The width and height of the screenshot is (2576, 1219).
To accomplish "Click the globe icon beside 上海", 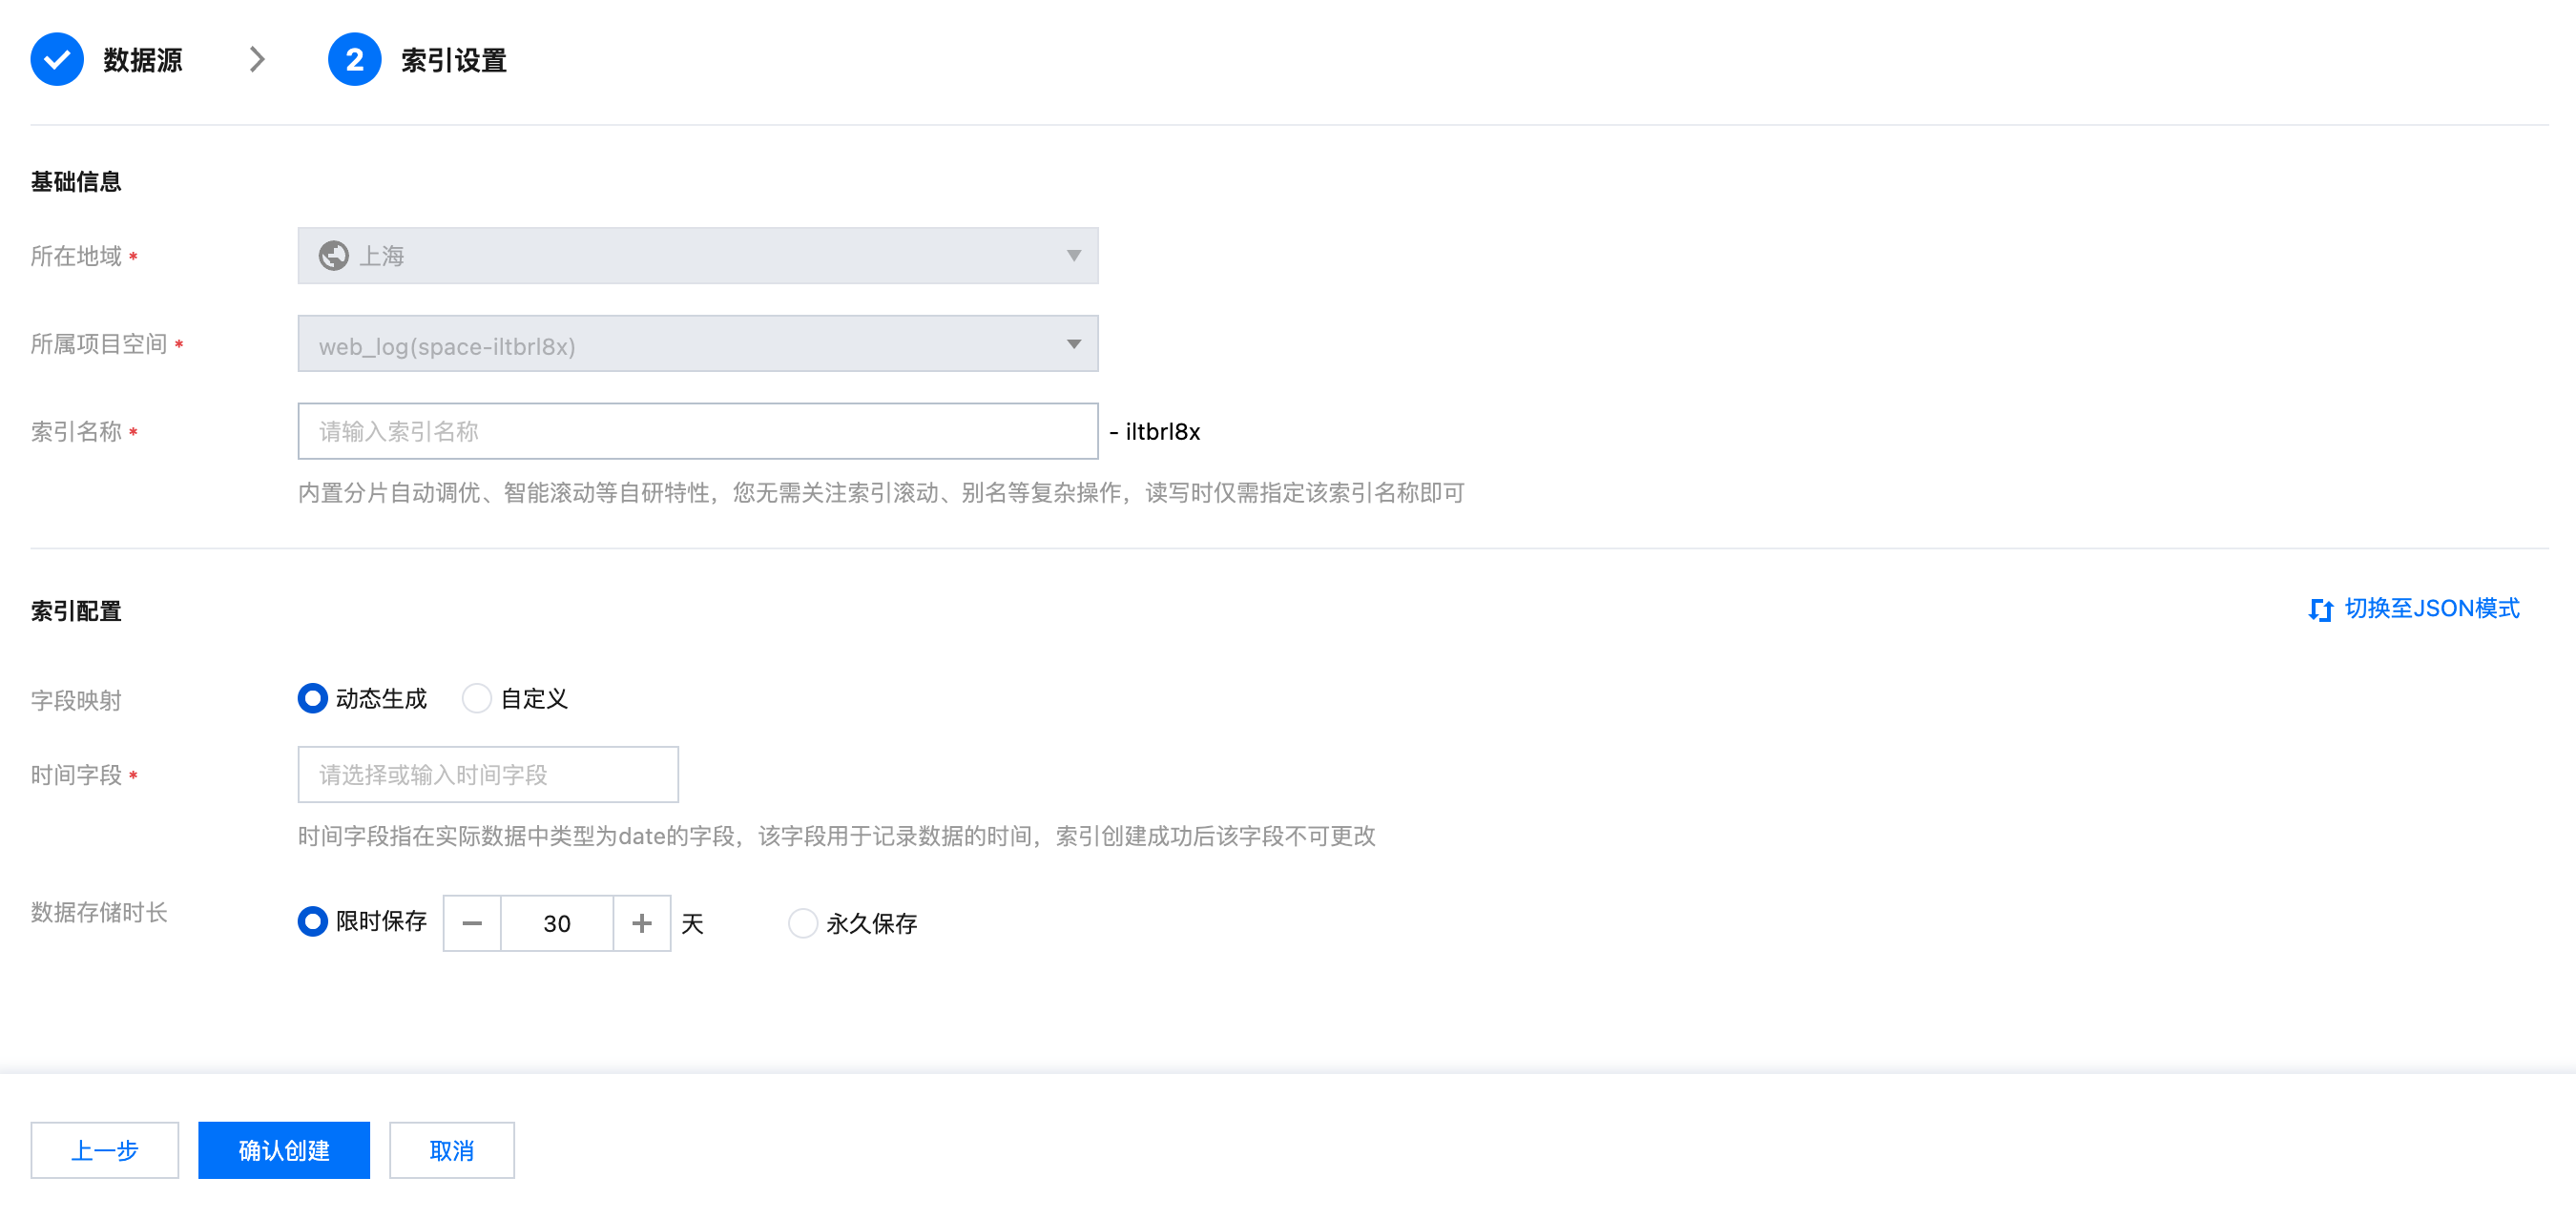I will 333,256.
